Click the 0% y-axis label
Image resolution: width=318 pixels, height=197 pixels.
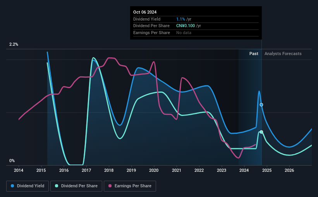coord(12,161)
